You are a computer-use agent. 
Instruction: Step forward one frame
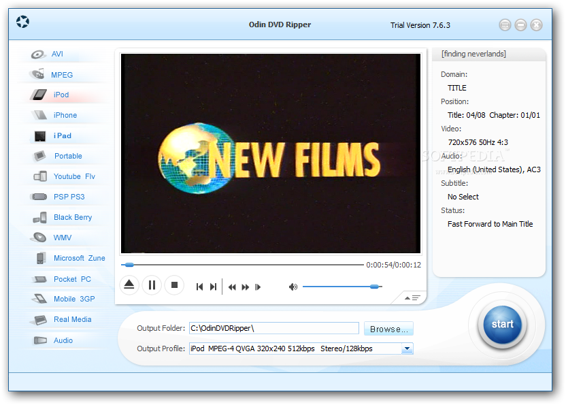[x=258, y=287]
